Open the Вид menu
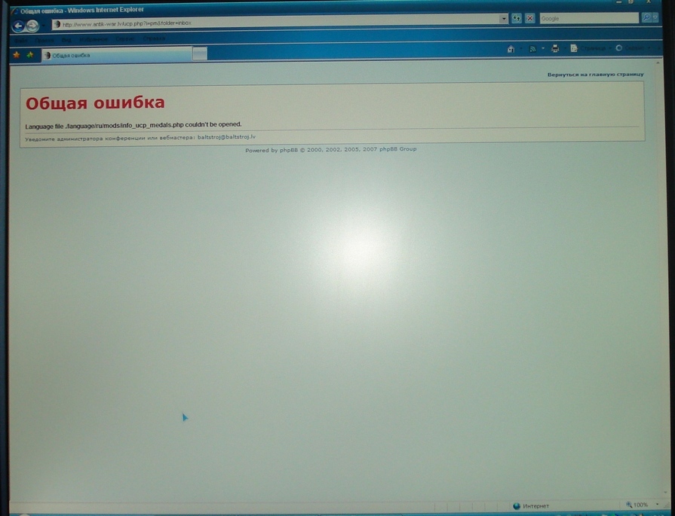The height and width of the screenshot is (516, 675). pyautogui.click(x=66, y=40)
